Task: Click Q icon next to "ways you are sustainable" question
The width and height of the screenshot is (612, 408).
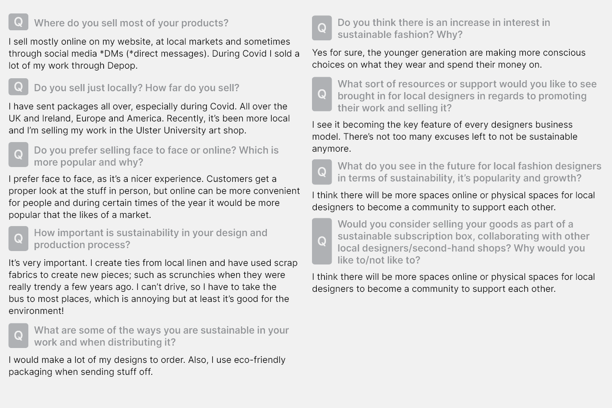Action: 18,336
